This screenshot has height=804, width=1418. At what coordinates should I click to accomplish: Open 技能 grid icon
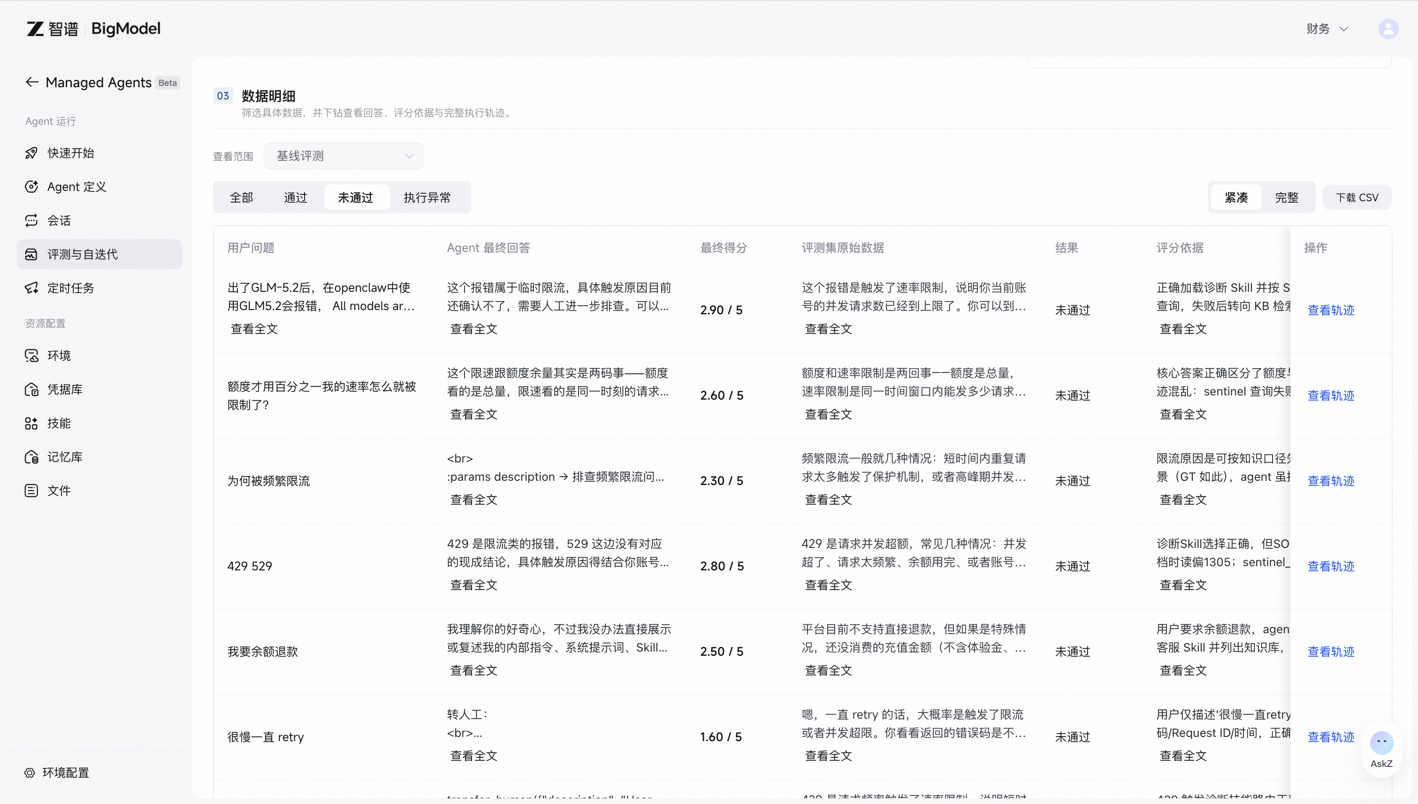[31, 423]
